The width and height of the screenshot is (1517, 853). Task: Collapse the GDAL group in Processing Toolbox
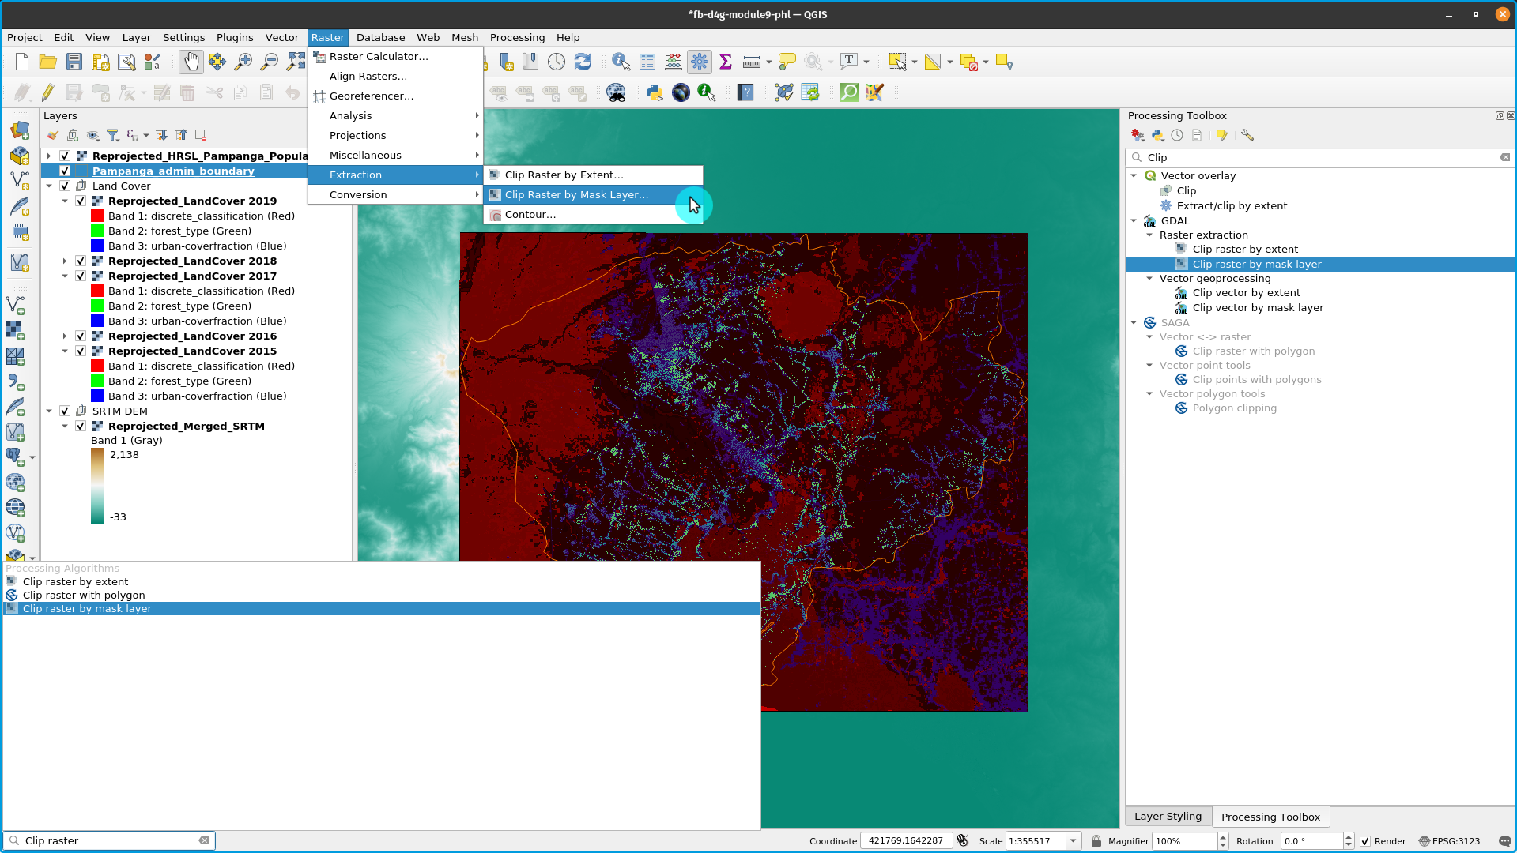(1134, 220)
